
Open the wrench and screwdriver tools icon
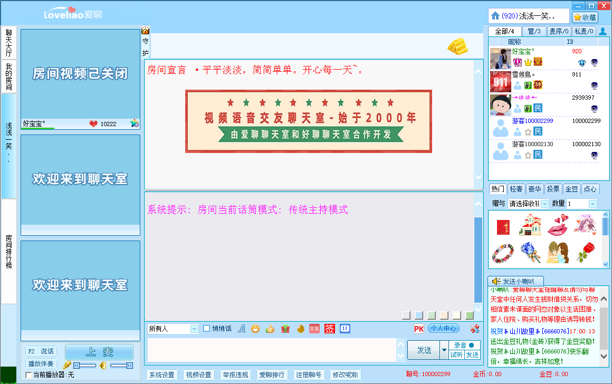click(475, 329)
